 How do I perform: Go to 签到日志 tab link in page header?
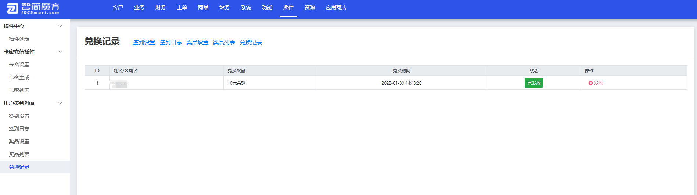pyautogui.click(x=170, y=43)
